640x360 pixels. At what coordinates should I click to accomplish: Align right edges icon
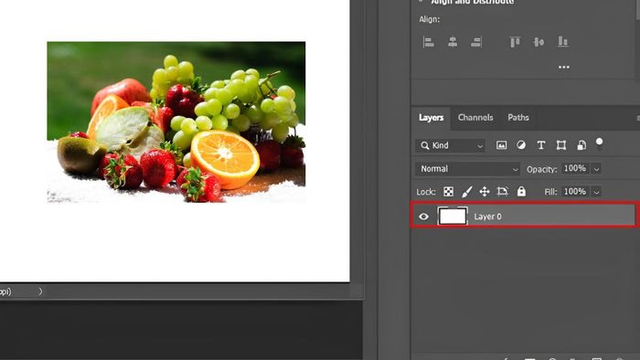tap(476, 42)
